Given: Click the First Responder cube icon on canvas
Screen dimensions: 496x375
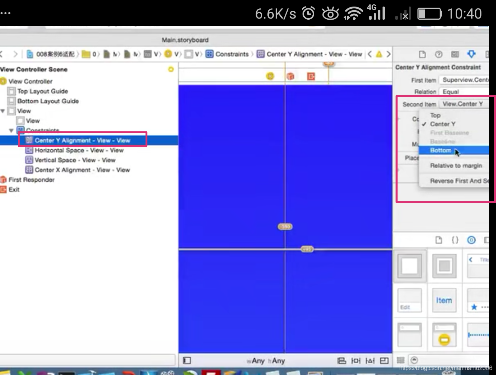Looking at the screenshot, I should (290, 76).
